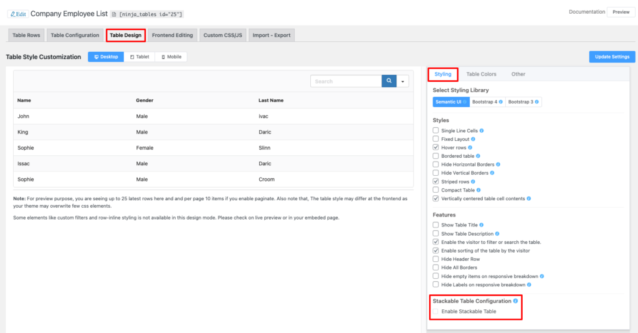The width and height of the screenshot is (638, 333).
Task: Check Show Table Title
Action: coord(436,224)
